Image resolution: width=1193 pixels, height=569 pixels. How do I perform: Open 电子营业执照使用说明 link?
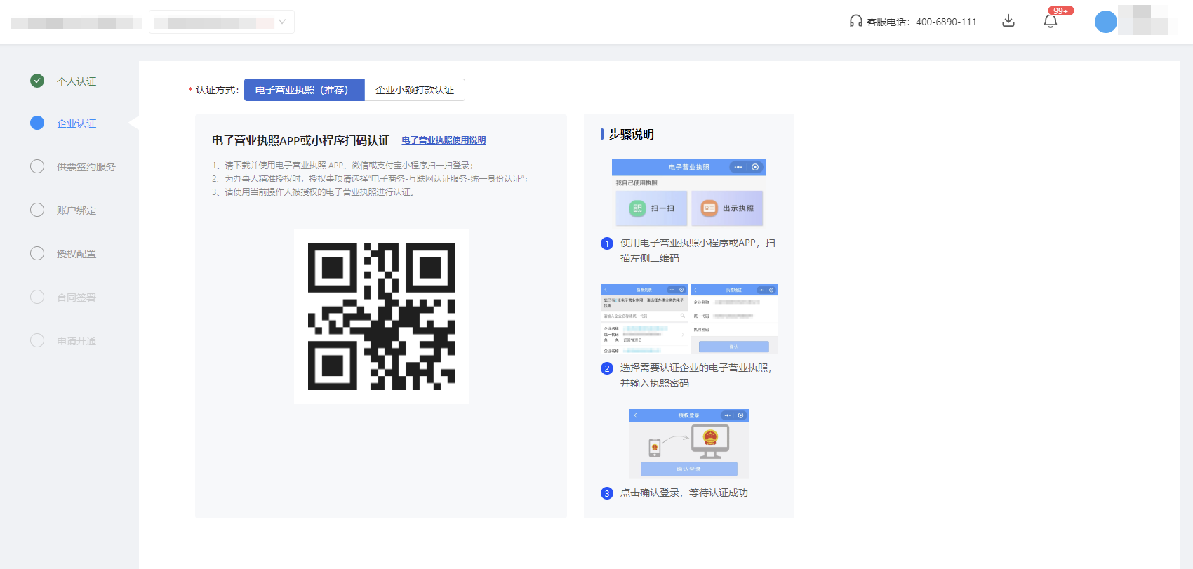click(x=444, y=140)
